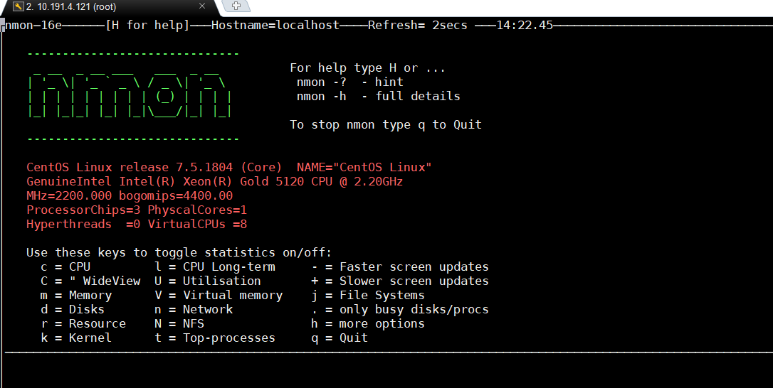Screen dimensions: 773x388
Task: Click the 'nmon -h - full details' line
Action: (x=379, y=96)
